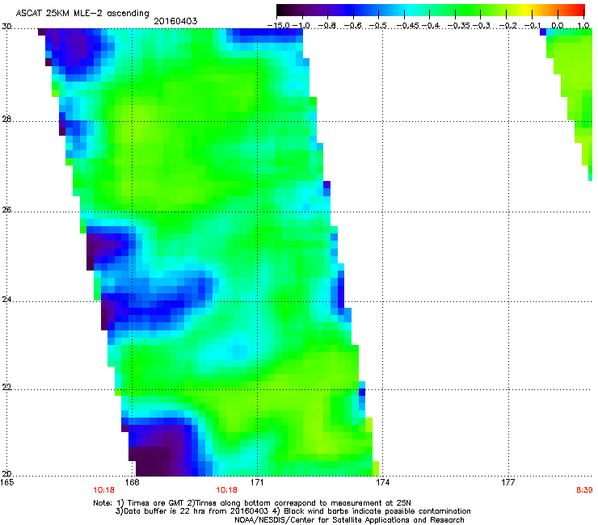
Task: Click the 0.0 color scale label
Action: click(x=558, y=26)
